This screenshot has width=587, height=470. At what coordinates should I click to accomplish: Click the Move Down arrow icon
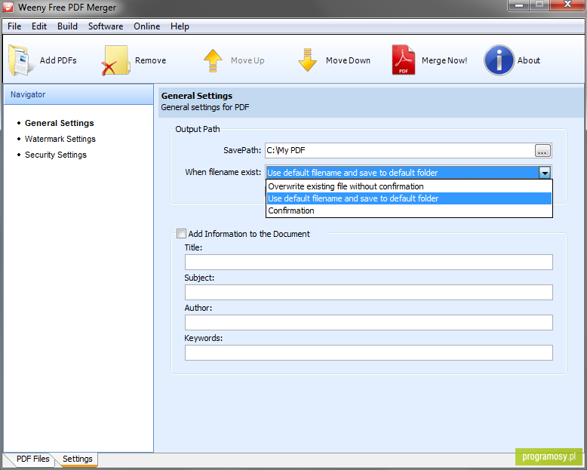tap(308, 60)
